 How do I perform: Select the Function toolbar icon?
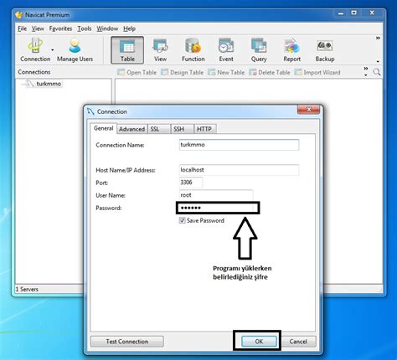coord(193,50)
